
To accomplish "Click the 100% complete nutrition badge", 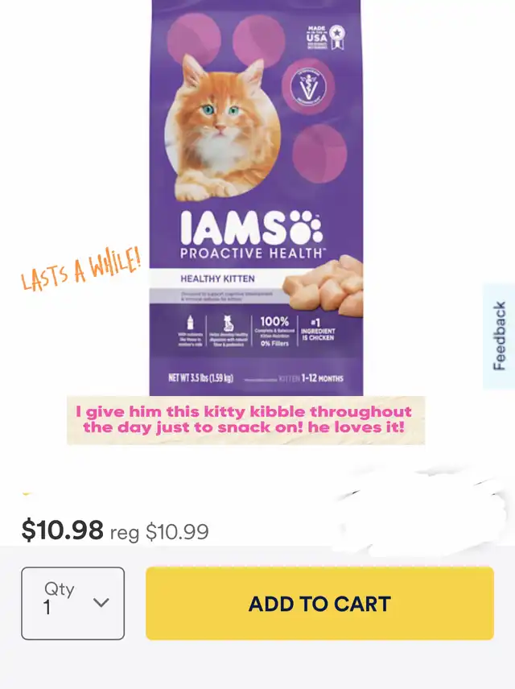I will (x=274, y=331).
